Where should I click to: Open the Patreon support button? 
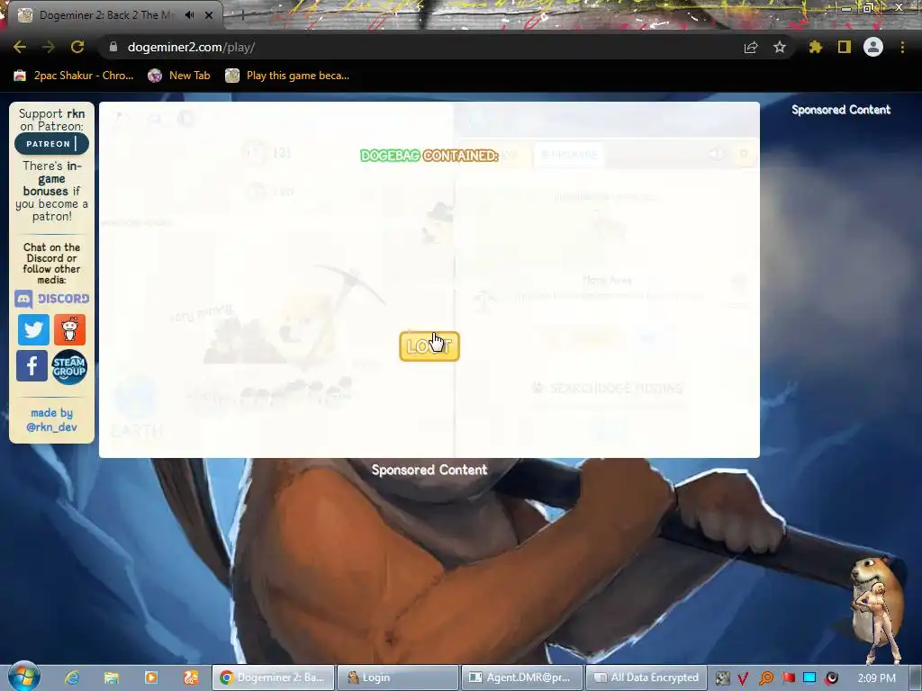[x=51, y=143]
